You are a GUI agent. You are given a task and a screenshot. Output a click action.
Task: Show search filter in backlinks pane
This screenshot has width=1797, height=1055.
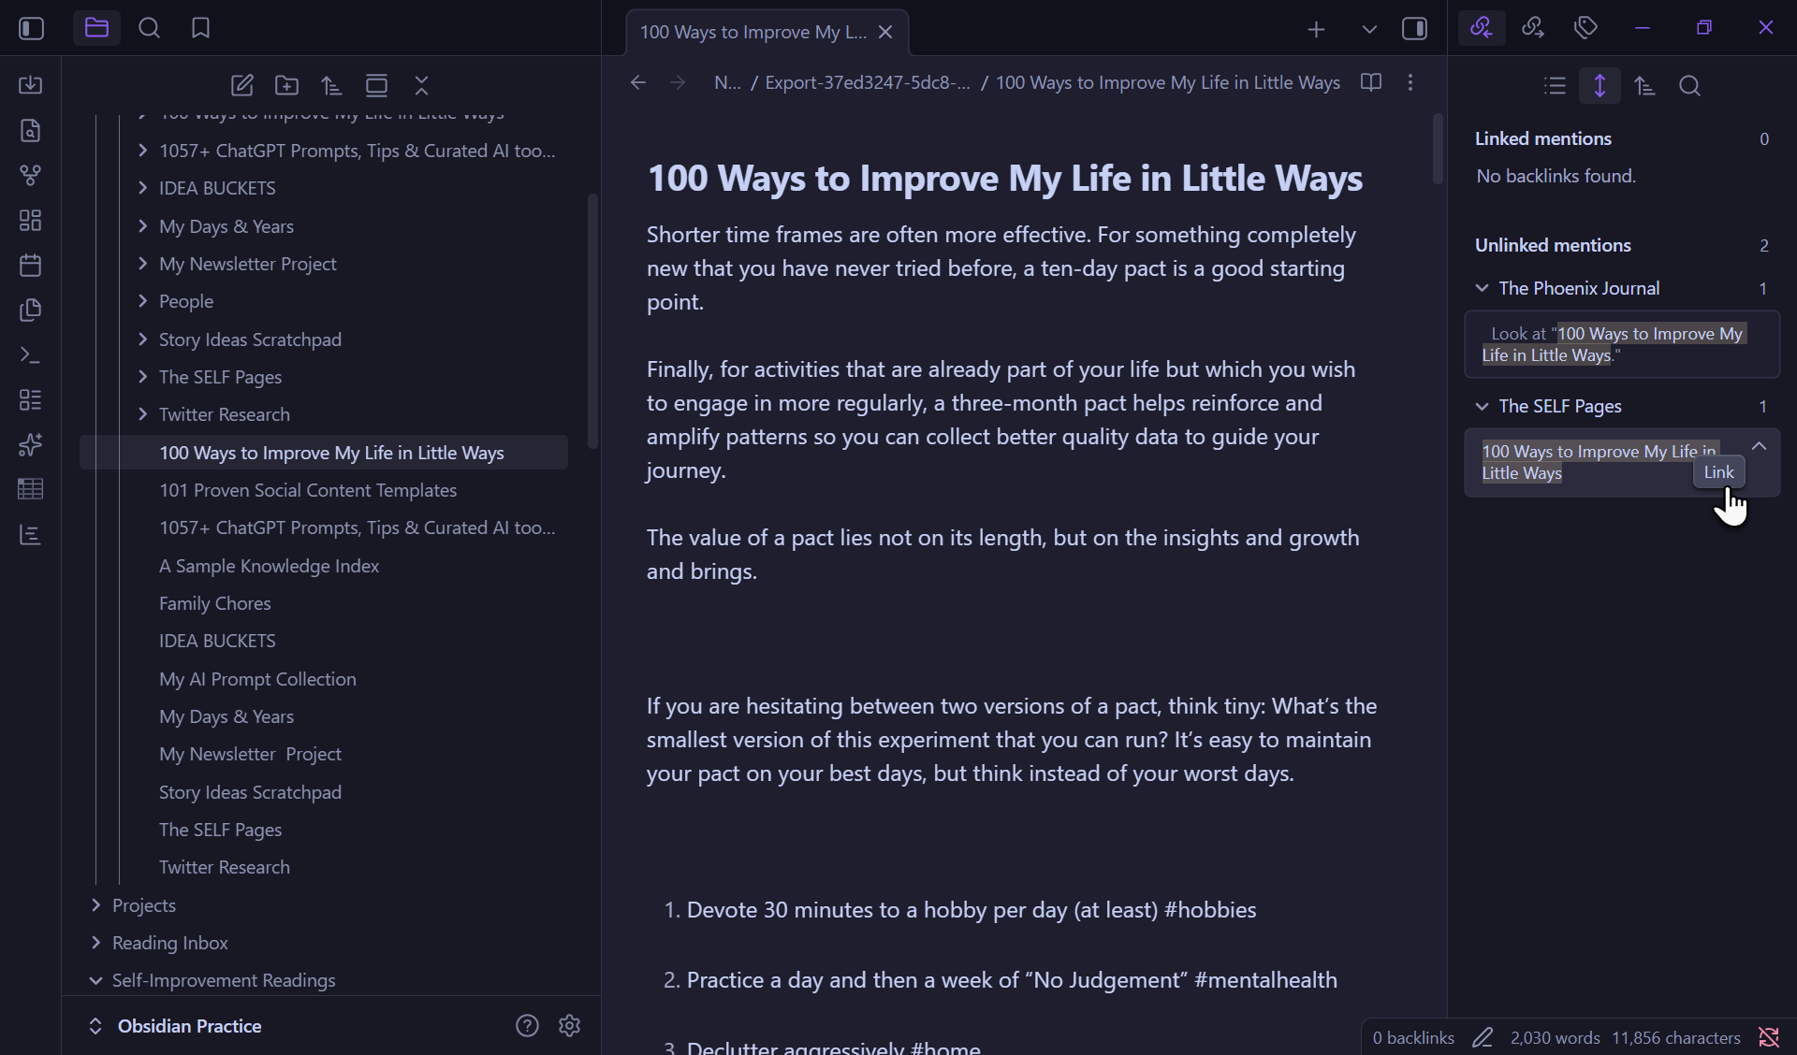1689,85
